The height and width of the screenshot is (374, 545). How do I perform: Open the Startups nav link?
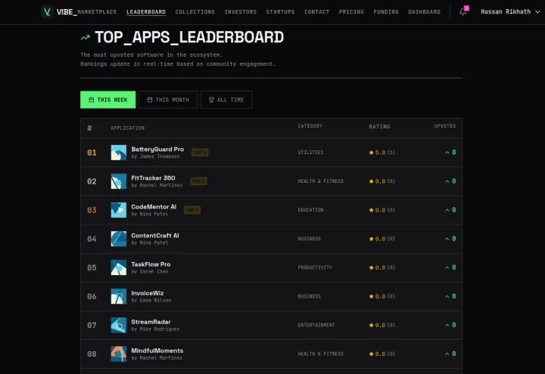281,12
